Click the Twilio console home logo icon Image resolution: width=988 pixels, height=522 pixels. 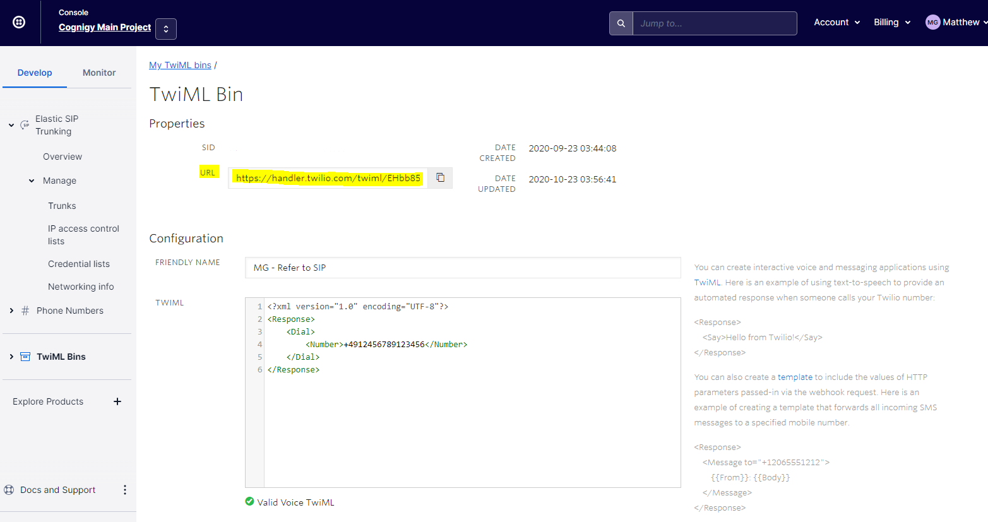pos(19,22)
